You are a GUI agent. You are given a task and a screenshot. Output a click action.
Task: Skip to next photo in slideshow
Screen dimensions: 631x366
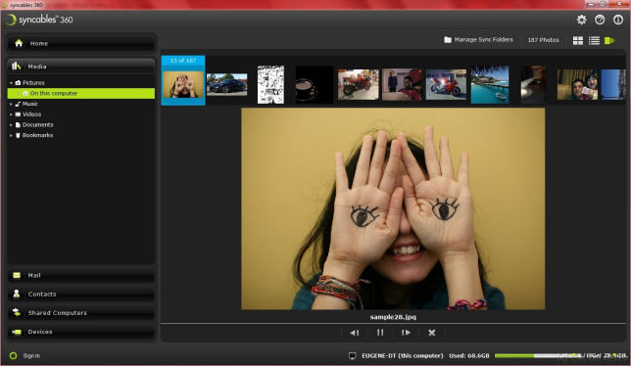tap(406, 333)
